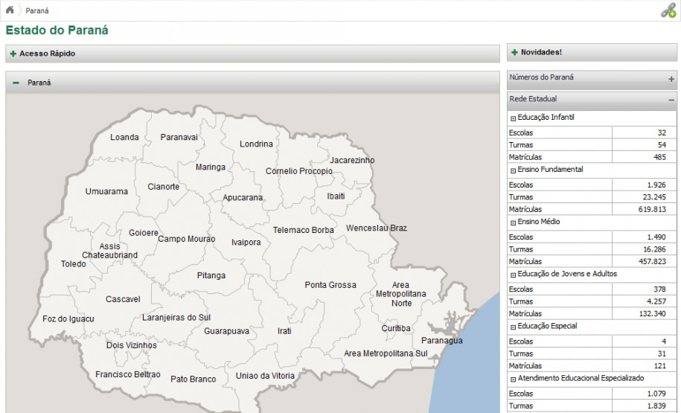Expand Números do Paraná section
The image size is (681, 413).
[671, 78]
